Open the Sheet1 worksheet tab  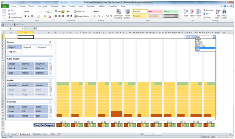tap(14, 134)
